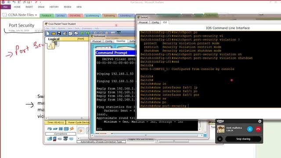281x158 pixels.
Task: Select the Connections lightning bolt category icon
Action: click(72, 129)
